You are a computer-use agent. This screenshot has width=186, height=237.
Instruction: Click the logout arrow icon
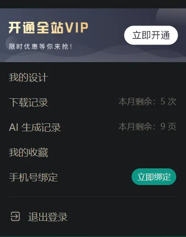click(15, 216)
